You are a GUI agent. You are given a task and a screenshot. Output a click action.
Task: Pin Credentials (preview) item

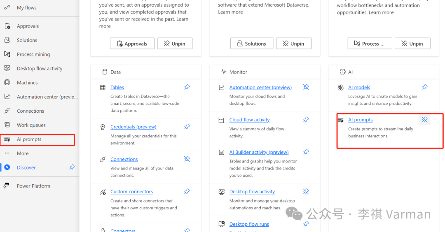click(x=187, y=127)
